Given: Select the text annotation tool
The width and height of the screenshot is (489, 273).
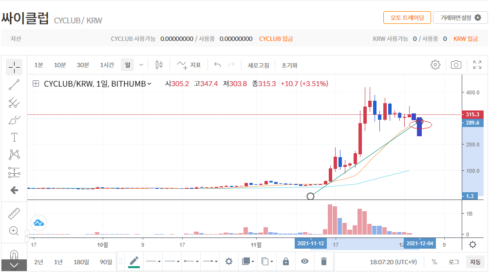Looking at the screenshot, I should (x=14, y=137).
